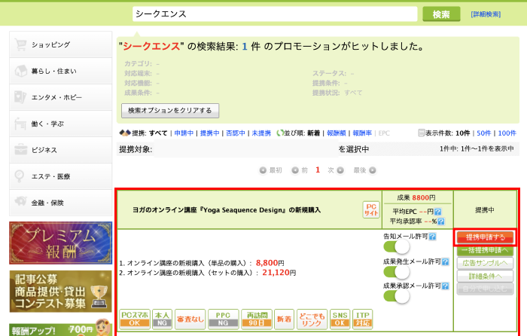Toggle the 成果承認メール許可 switch
Viewport: 527px width, 336px height.
click(x=395, y=296)
